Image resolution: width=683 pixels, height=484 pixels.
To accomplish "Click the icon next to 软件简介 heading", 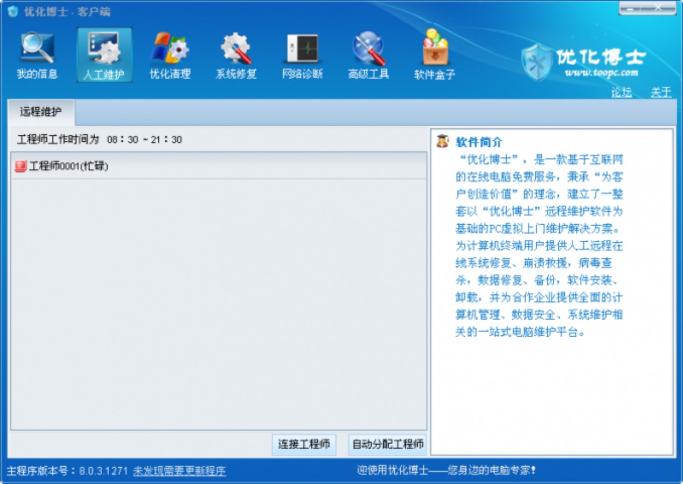I will pos(443,142).
